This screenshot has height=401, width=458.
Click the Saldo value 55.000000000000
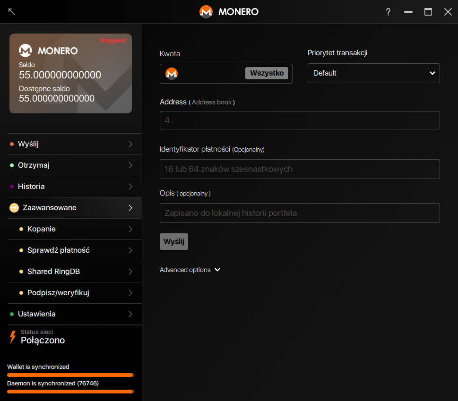point(60,75)
